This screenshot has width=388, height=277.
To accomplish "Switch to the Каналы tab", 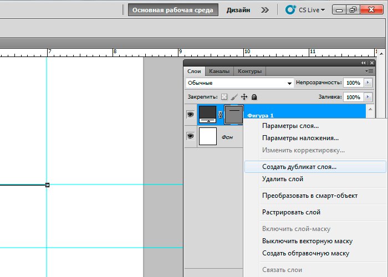I will click(219, 71).
